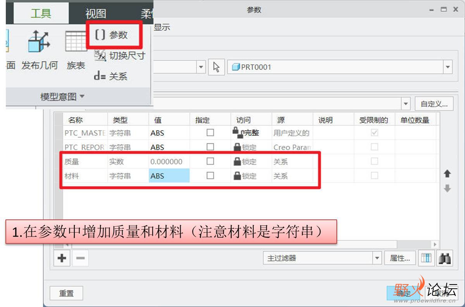Click the 值 column header
Screen dimensions: 465x307
tap(169, 120)
